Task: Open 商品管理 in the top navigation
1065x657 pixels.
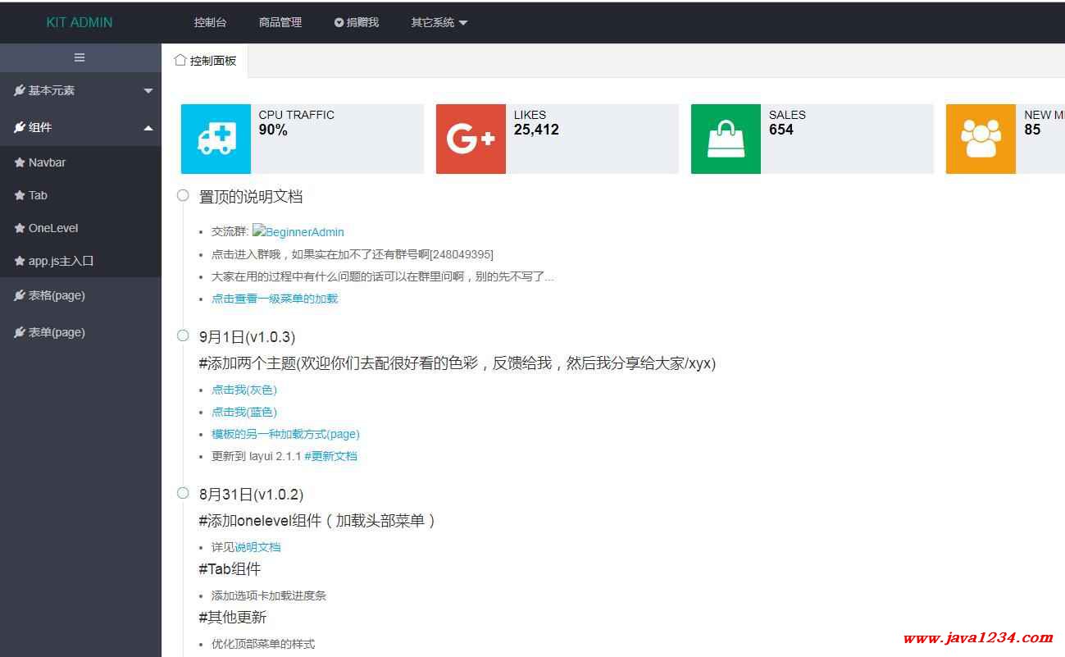Action: pyautogui.click(x=280, y=22)
